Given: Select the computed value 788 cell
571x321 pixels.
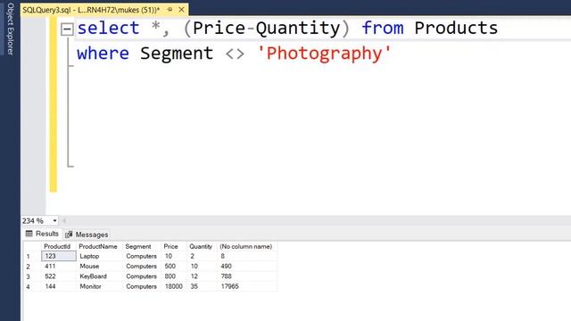Looking at the screenshot, I should point(248,276).
